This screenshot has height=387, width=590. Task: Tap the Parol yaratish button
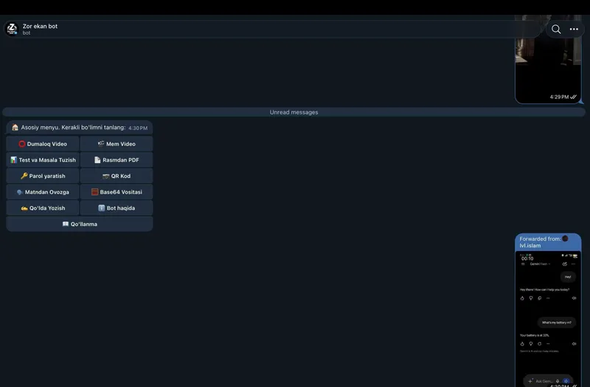click(43, 176)
